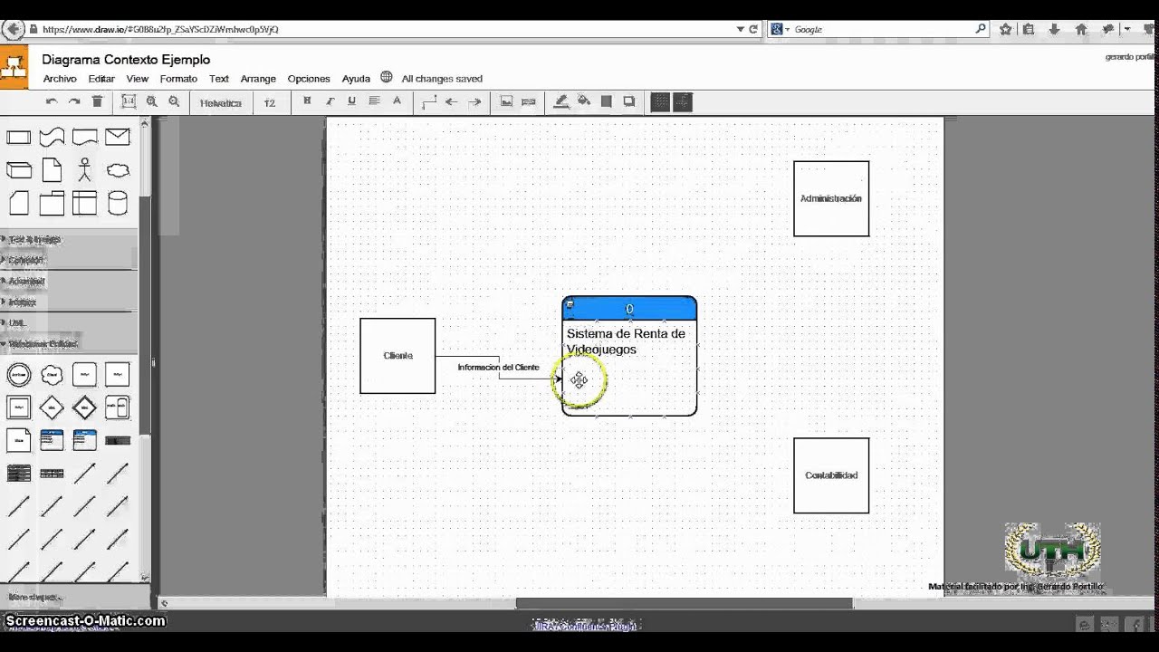This screenshot has width=1159, height=652.
Task: Open the Arrange menu
Action: [x=258, y=79]
